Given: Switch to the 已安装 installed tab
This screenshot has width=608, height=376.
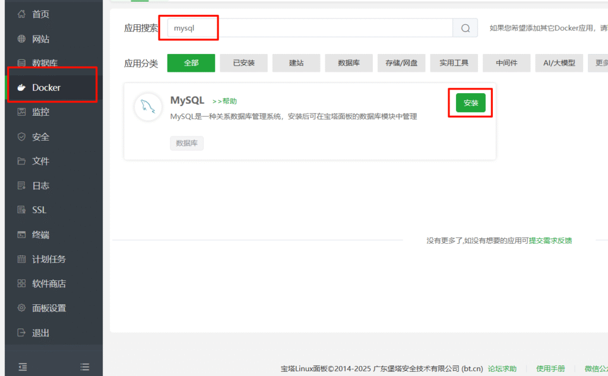Looking at the screenshot, I should [x=243, y=63].
